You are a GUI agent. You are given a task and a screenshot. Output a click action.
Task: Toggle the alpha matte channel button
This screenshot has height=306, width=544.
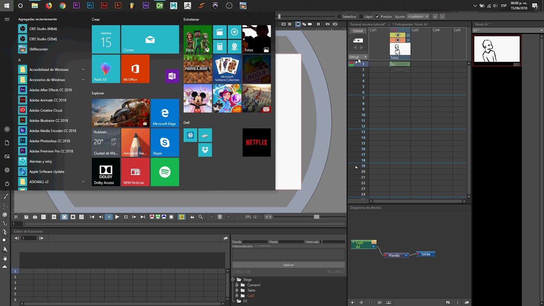tap(171, 217)
